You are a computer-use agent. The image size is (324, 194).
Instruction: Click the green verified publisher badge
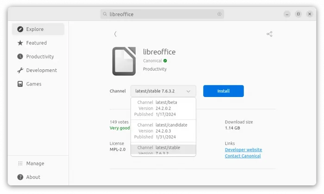(x=165, y=61)
